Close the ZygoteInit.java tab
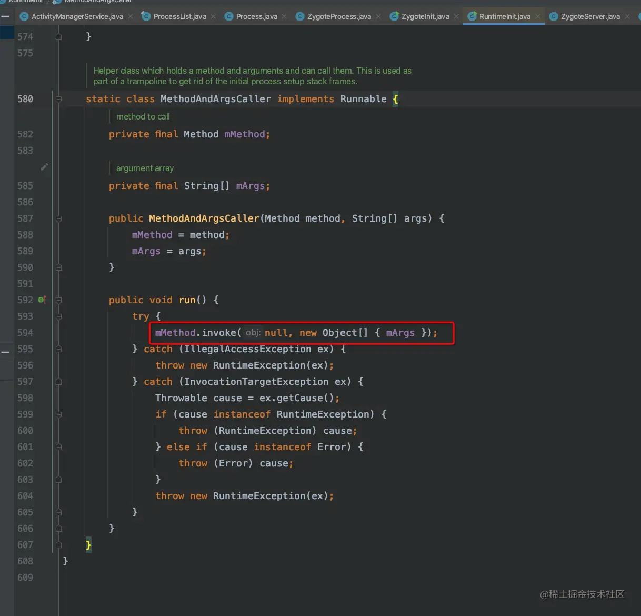The image size is (641, 616). pos(456,16)
